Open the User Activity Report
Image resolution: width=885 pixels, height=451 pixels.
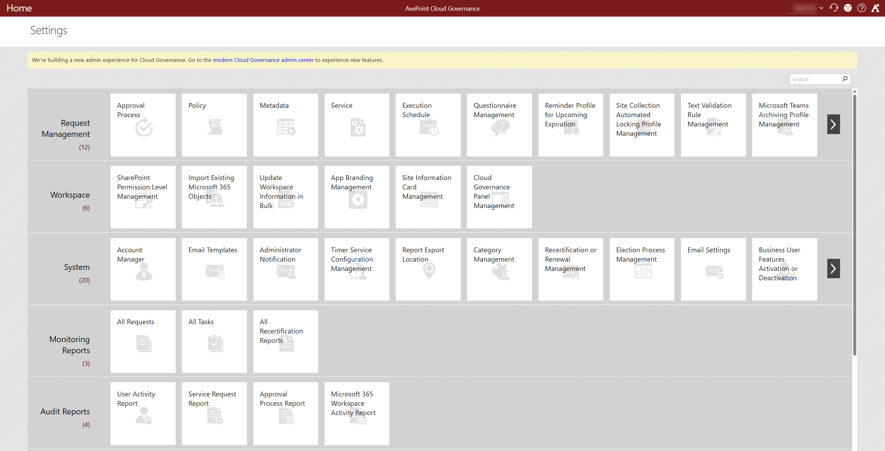coord(143,413)
